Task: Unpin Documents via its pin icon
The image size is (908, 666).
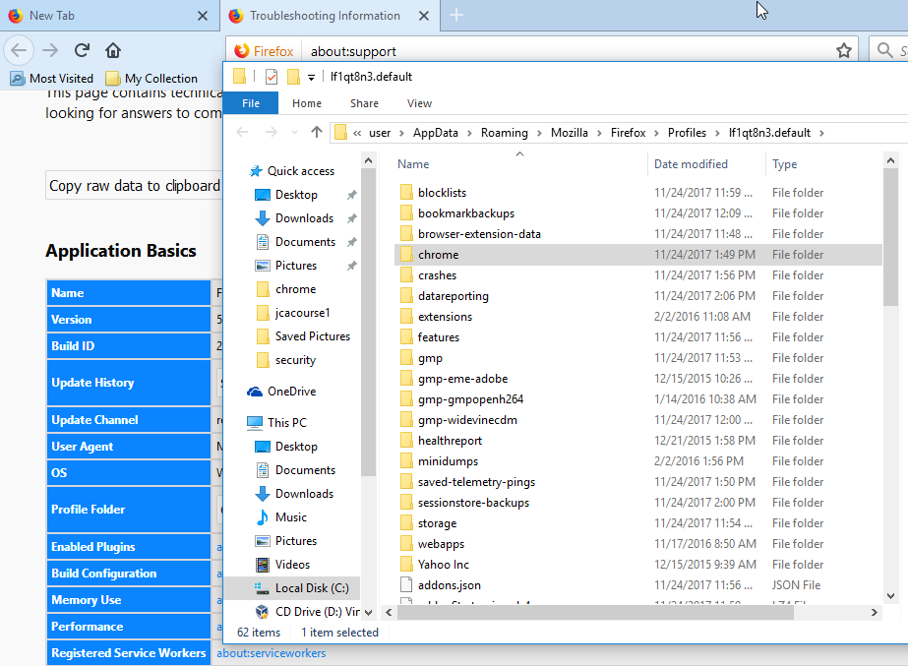Action: (x=351, y=242)
